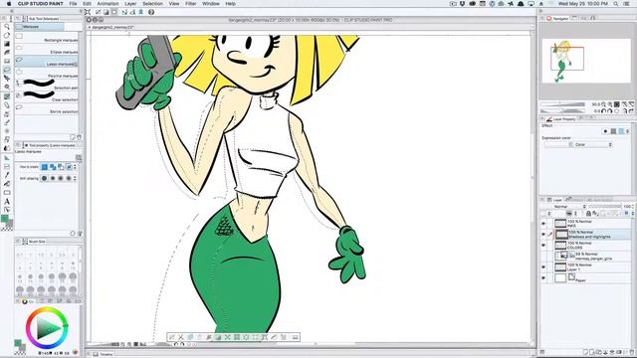Set anti-aliasing to strongest option
The image size is (637, 358).
(x=69, y=178)
